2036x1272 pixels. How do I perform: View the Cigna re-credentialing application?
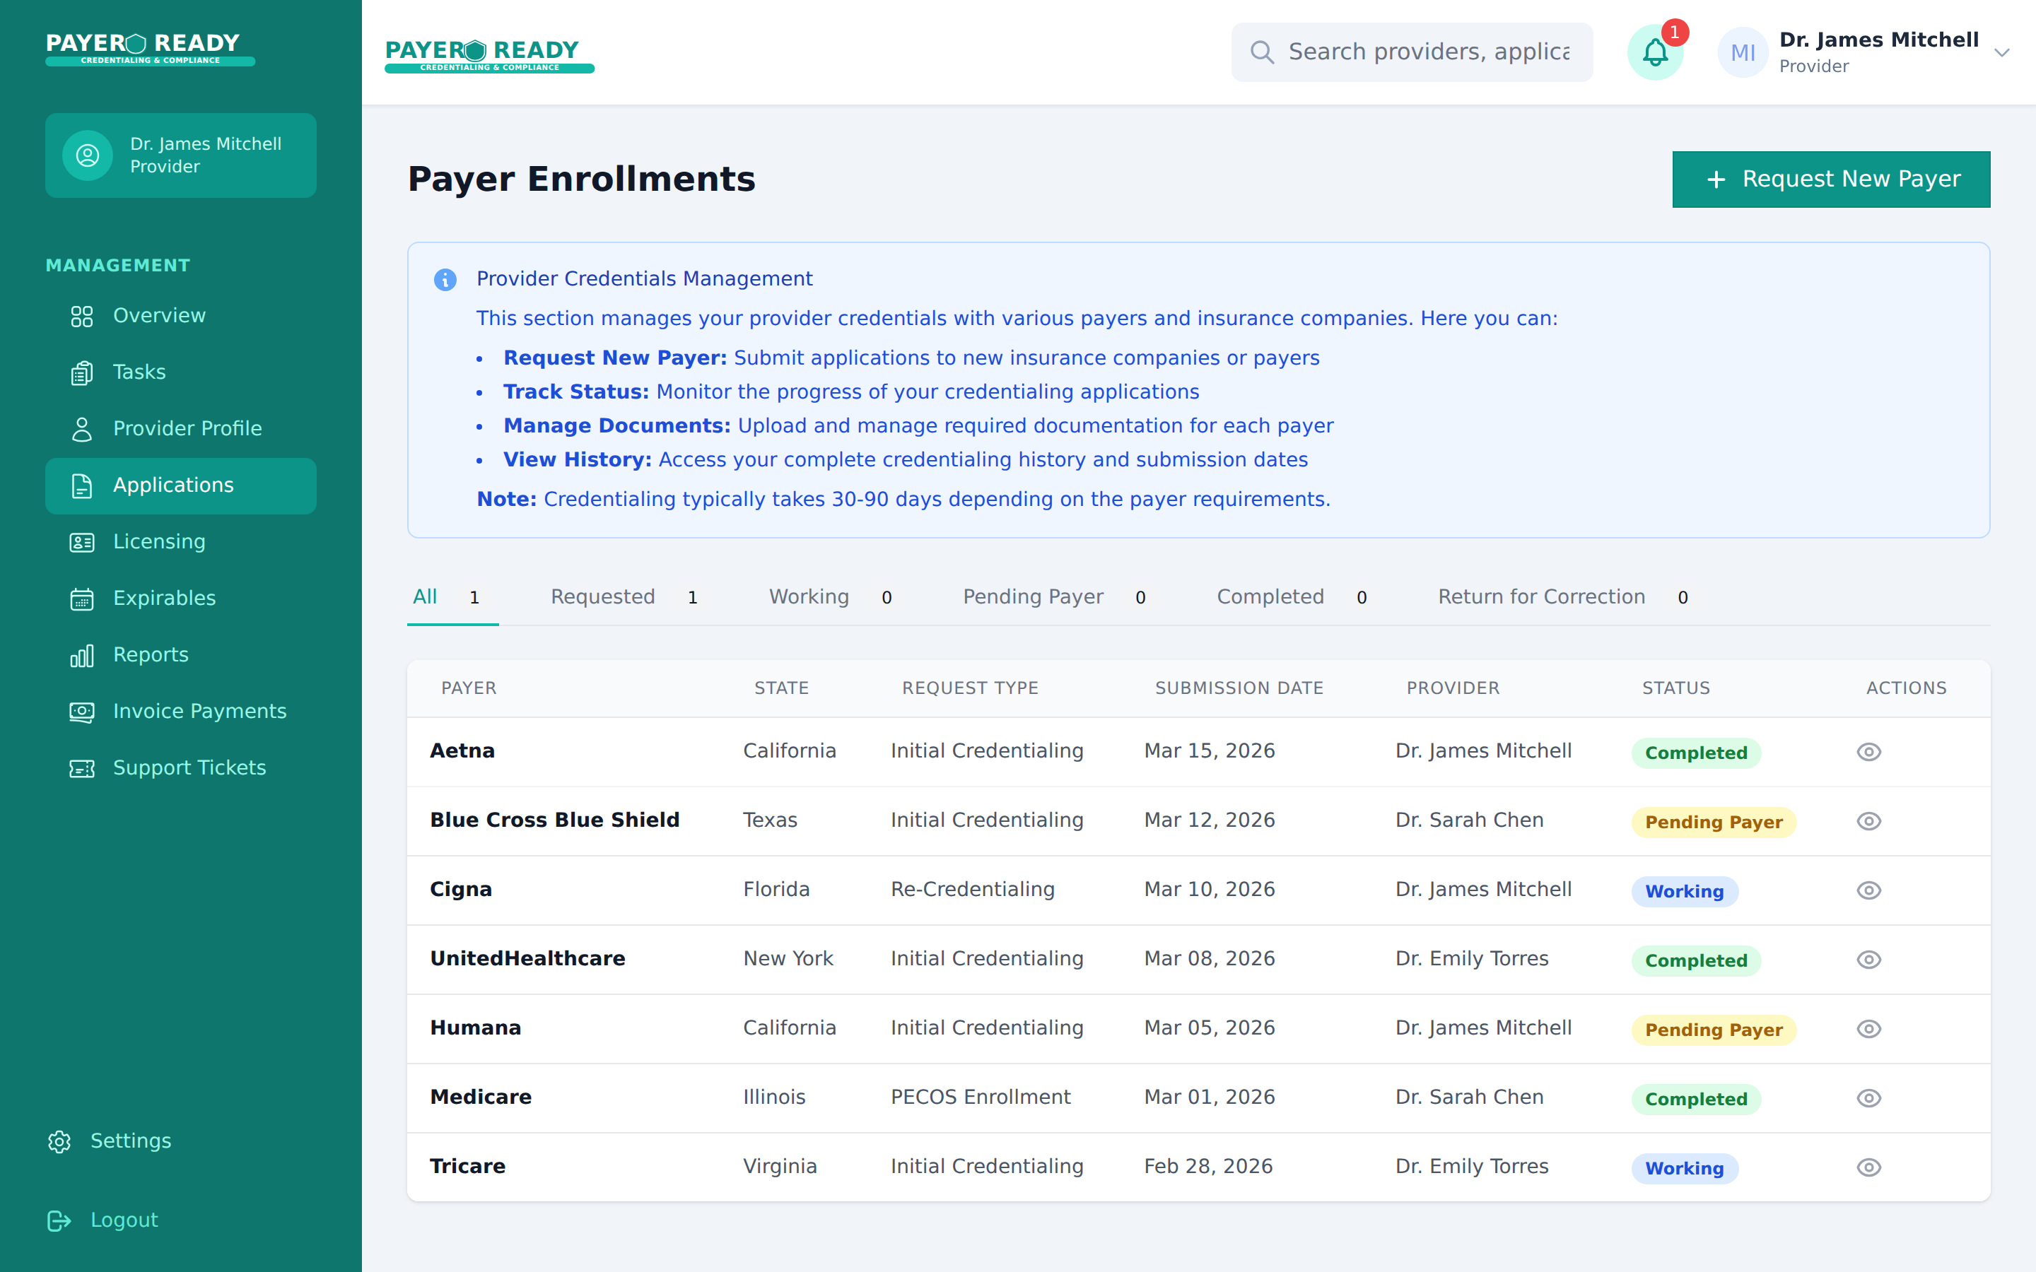point(1869,889)
